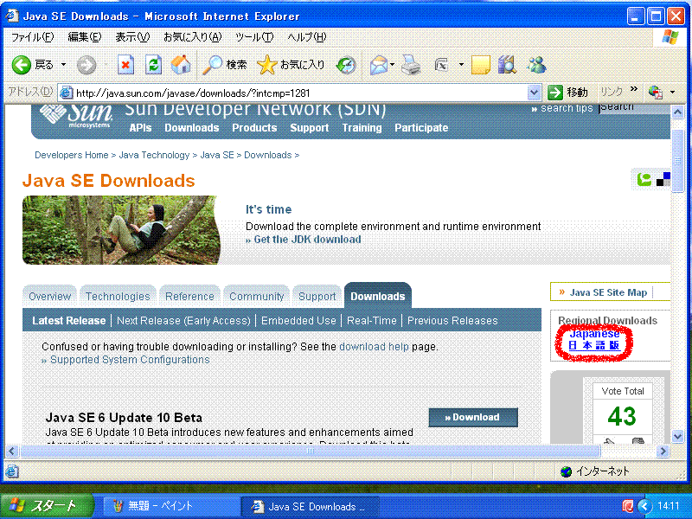Print the page with printer icon
This screenshot has height=519, width=692.
pos(411,66)
